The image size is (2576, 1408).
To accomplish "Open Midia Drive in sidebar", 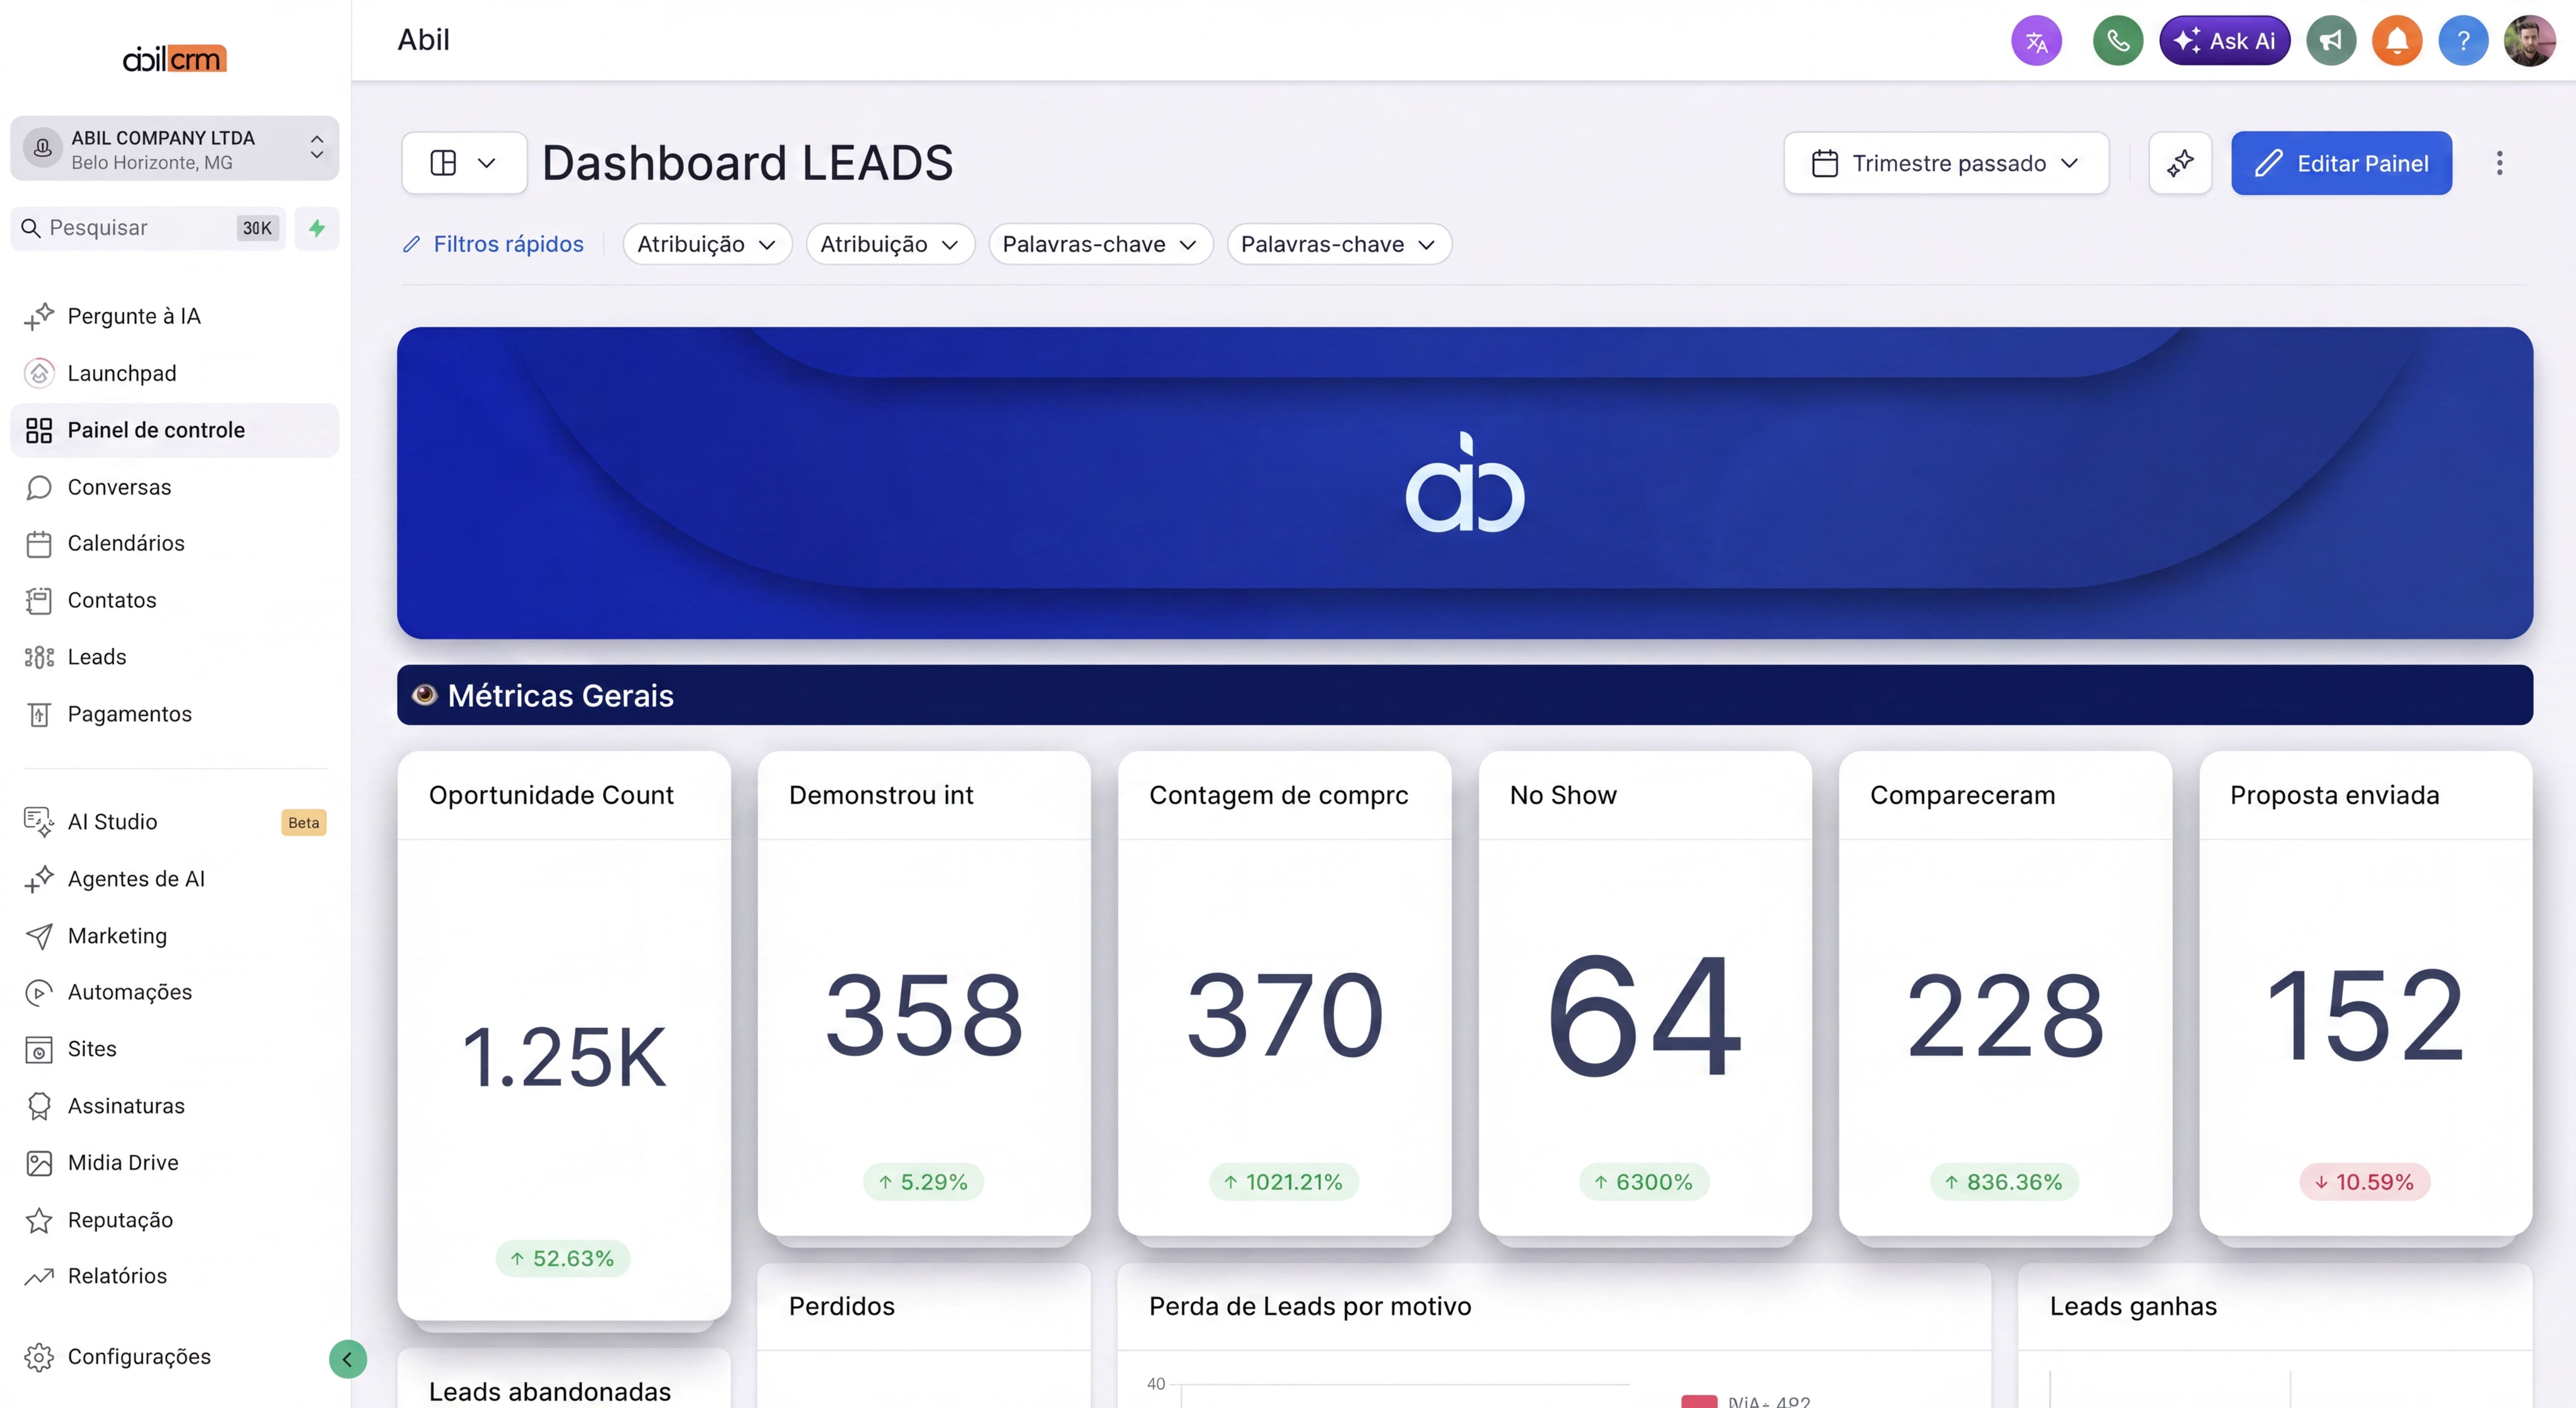I will pos(175,1163).
